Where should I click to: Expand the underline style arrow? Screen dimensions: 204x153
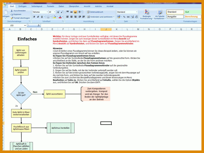(x=44, y=17)
